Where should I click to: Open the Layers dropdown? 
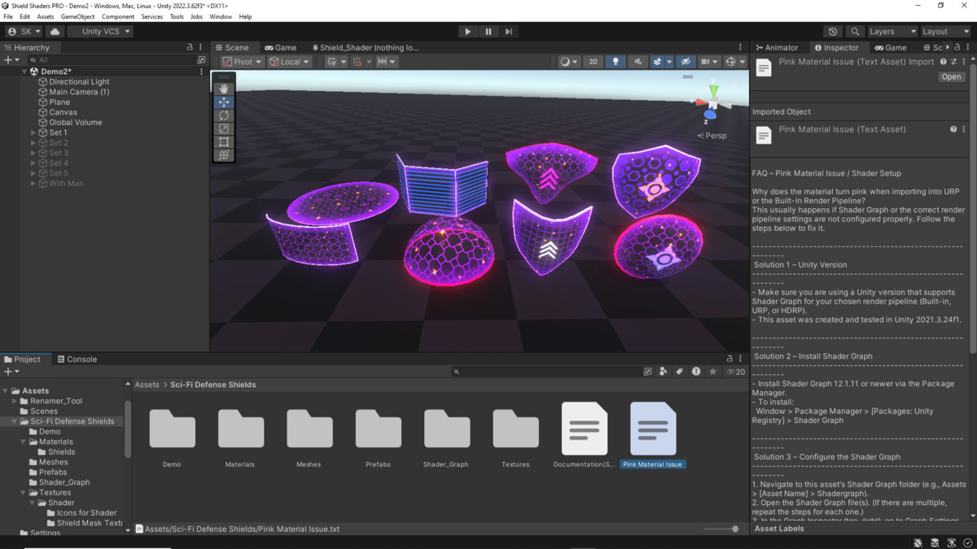(891, 31)
